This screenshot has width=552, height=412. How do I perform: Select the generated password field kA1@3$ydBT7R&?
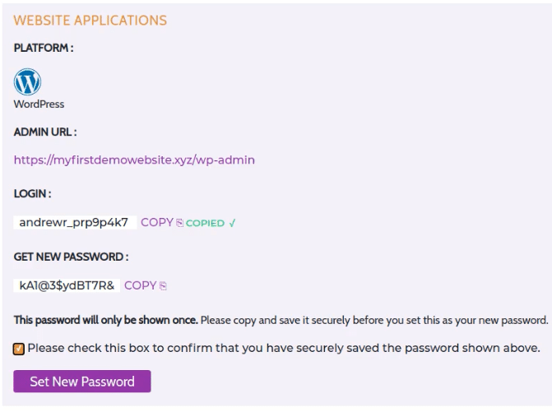click(67, 285)
